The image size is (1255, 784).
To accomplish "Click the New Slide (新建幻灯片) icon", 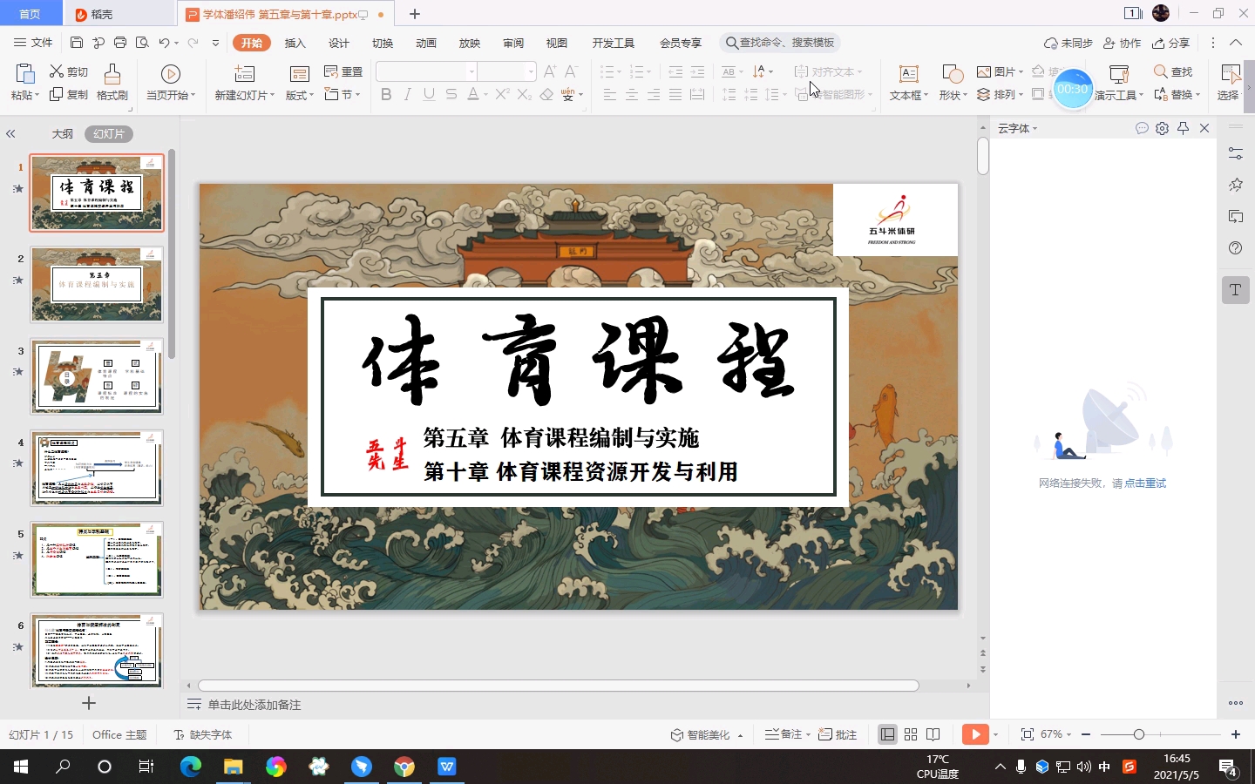I will tap(245, 74).
